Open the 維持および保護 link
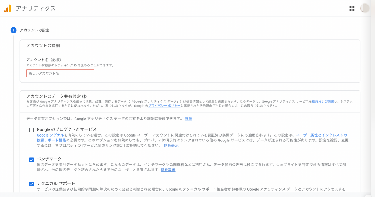375x197 pixels. (323, 101)
